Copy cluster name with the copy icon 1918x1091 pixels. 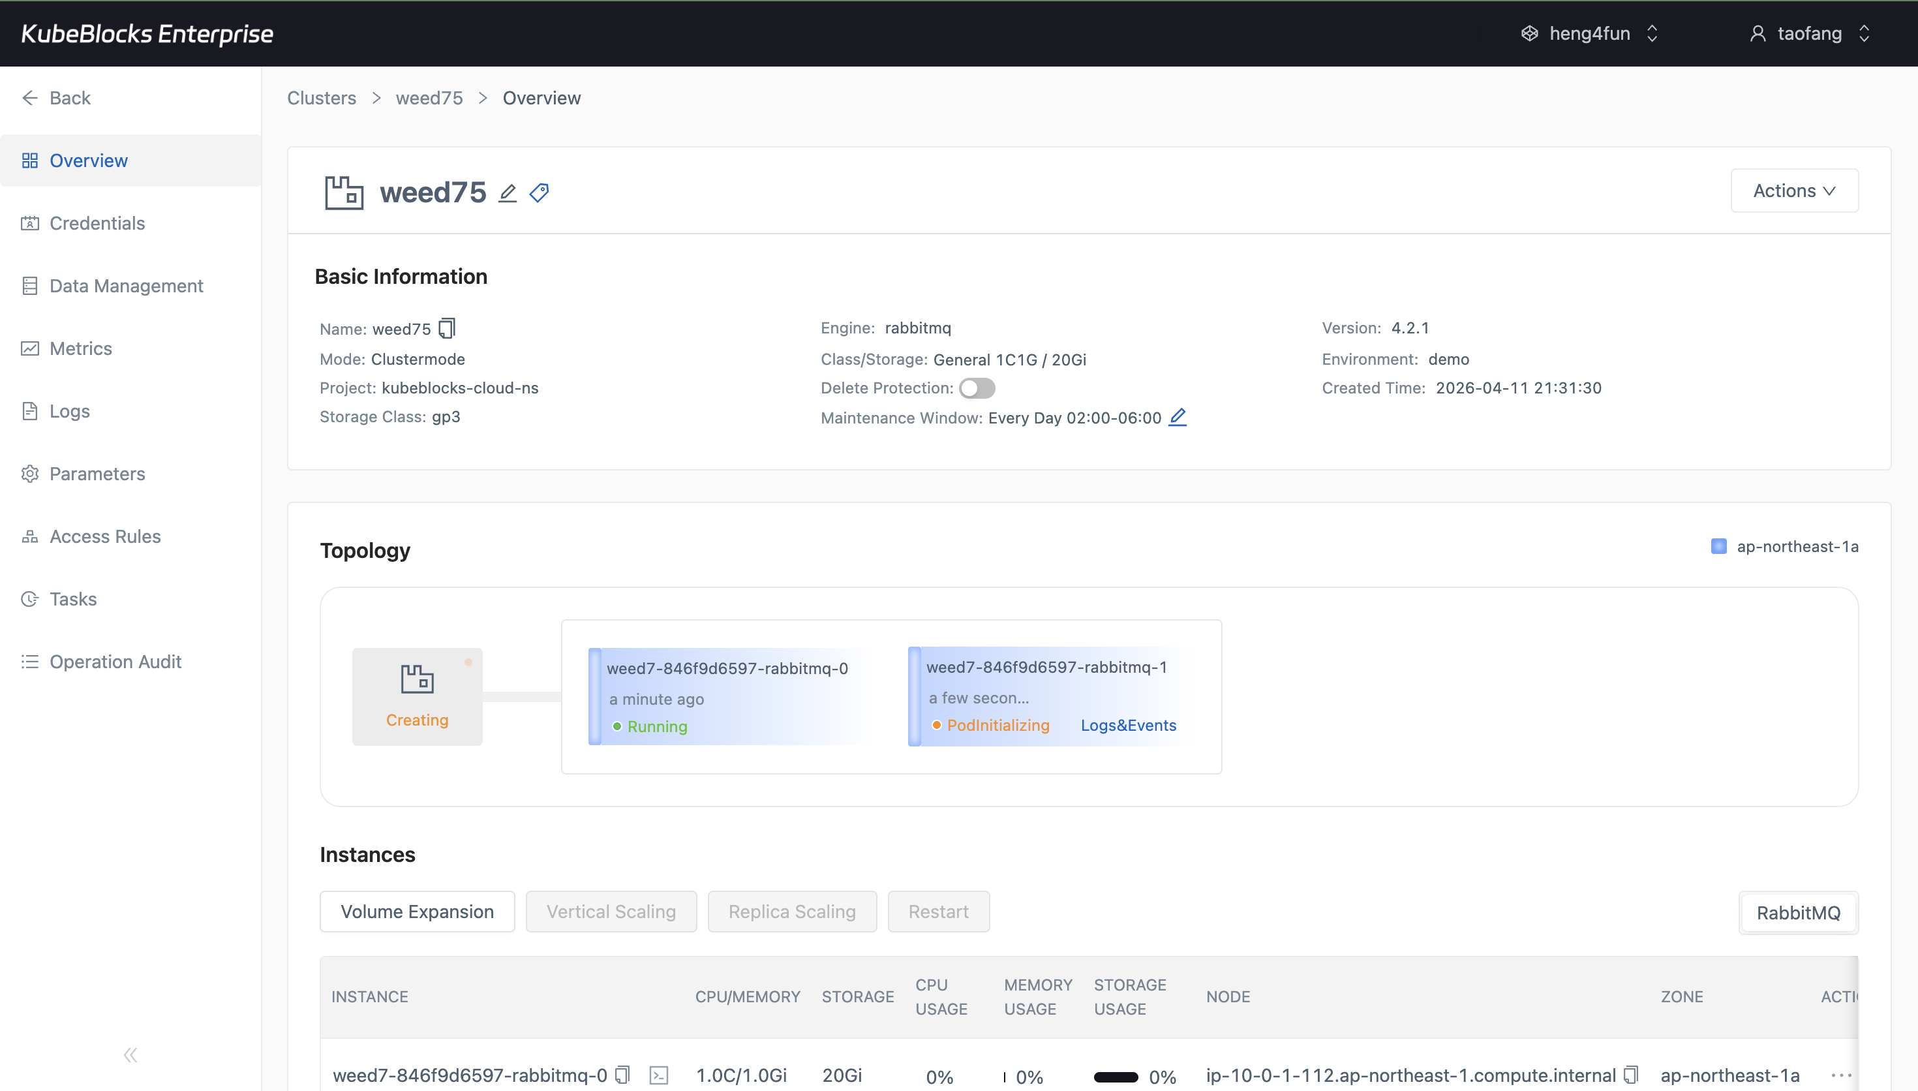[x=446, y=328]
